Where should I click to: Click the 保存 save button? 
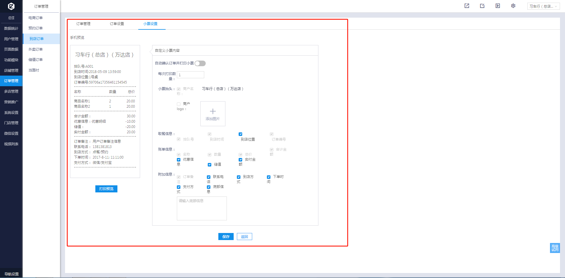click(x=226, y=237)
